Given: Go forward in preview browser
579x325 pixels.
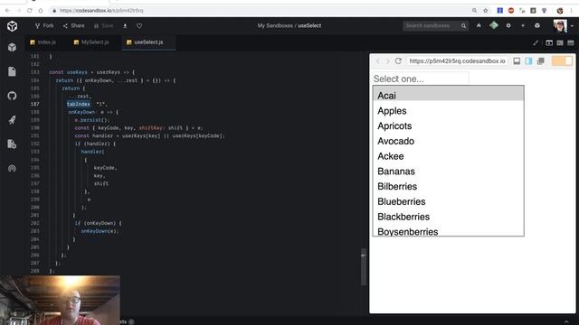Looking at the screenshot, I should [x=388, y=61].
